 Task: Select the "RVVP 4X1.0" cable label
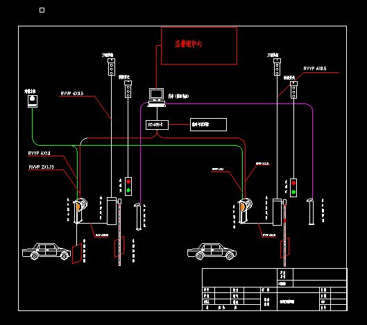click(x=40, y=153)
